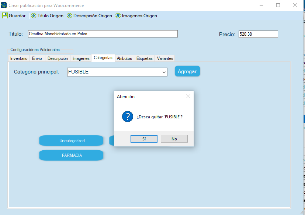Click the FUSIBLE combo box text
305x215 pixels.
[x=78, y=72]
